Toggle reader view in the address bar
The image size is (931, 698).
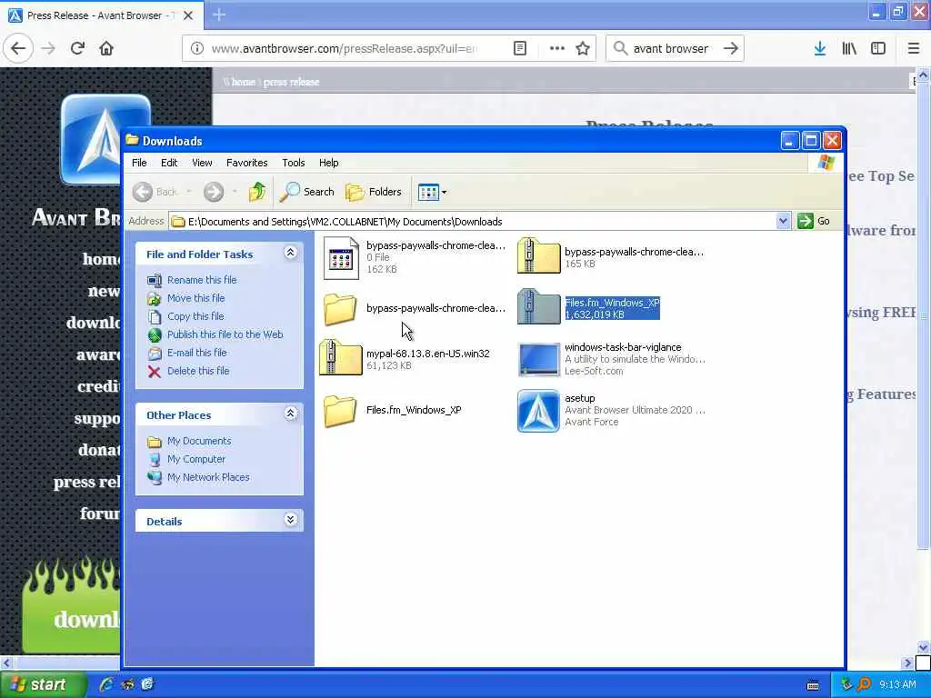coord(519,48)
